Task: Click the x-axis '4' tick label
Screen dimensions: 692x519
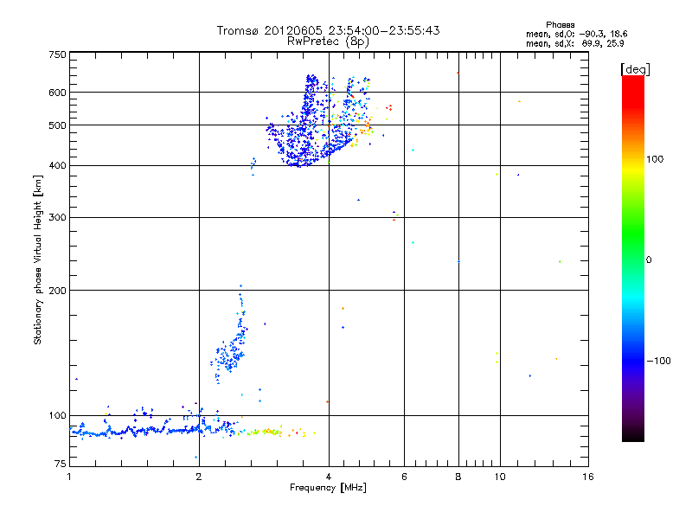Action: [329, 477]
